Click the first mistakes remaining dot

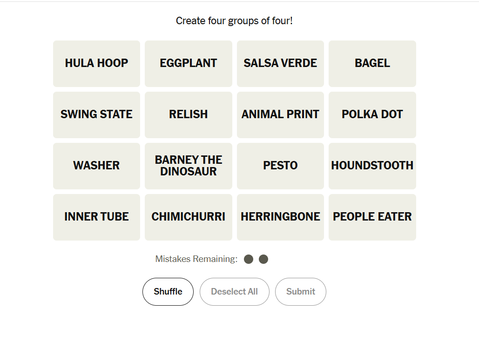tap(249, 259)
